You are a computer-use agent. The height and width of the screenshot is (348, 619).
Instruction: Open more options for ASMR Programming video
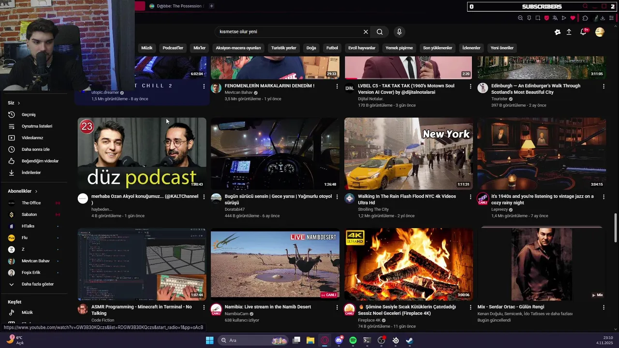point(204,307)
